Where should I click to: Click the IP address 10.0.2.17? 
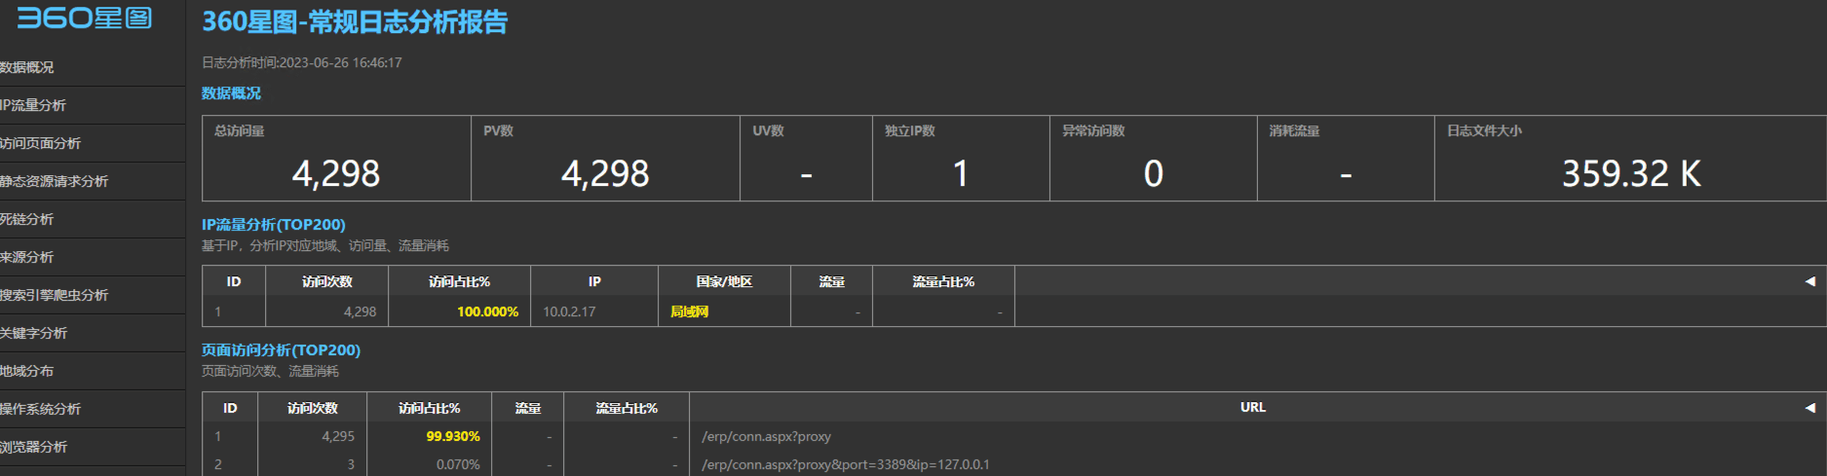pyautogui.click(x=569, y=311)
